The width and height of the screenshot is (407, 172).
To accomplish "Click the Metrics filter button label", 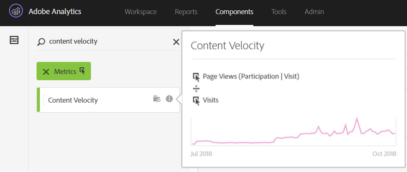I will (65, 71).
